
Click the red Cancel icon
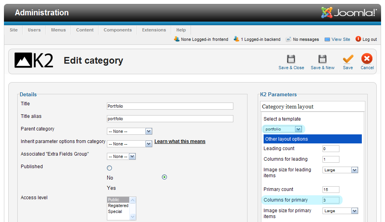367,59
